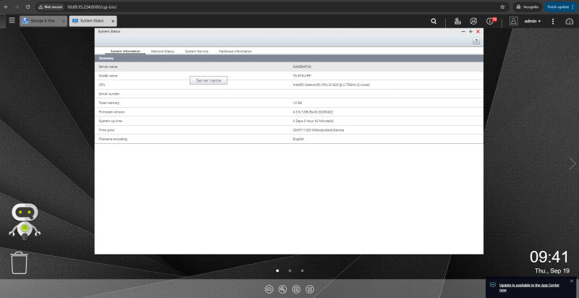Switch to the Hardware Information tab

tap(235, 51)
